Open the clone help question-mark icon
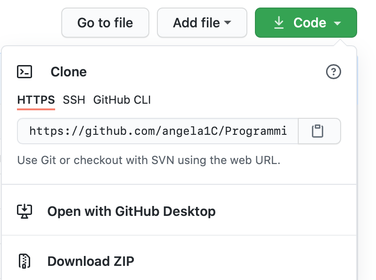The width and height of the screenshot is (376, 280). [x=333, y=72]
